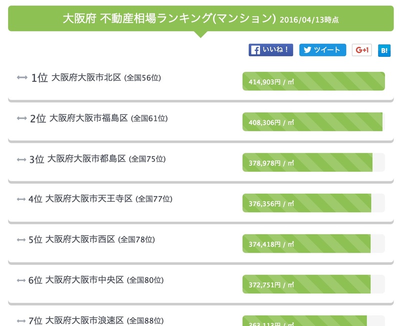Click the trend arrow beside 2位
The height and width of the screenshot is (326, 400).
pos(22,118)
